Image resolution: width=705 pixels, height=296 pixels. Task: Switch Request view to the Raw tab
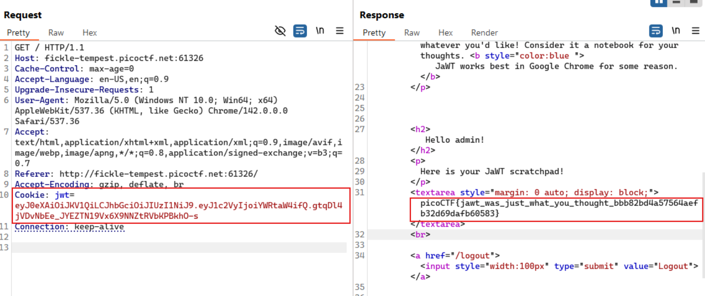click(x=56, y=33)
